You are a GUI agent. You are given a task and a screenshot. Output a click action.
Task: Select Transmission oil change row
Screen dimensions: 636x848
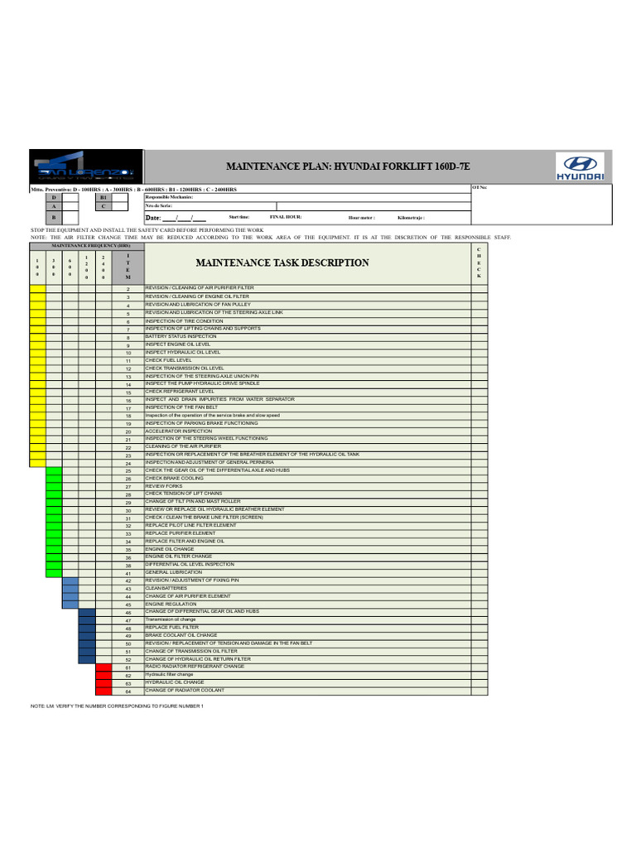[308, 619]
